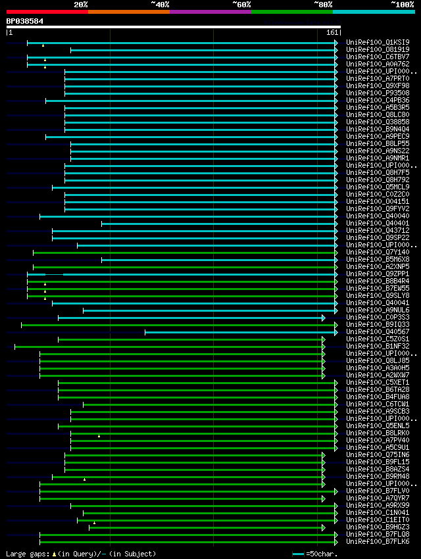Viewport: 421px width, 559px height.
Task: Click the green alignment bar for B9HGZ3
Action: tap(206, 527)
